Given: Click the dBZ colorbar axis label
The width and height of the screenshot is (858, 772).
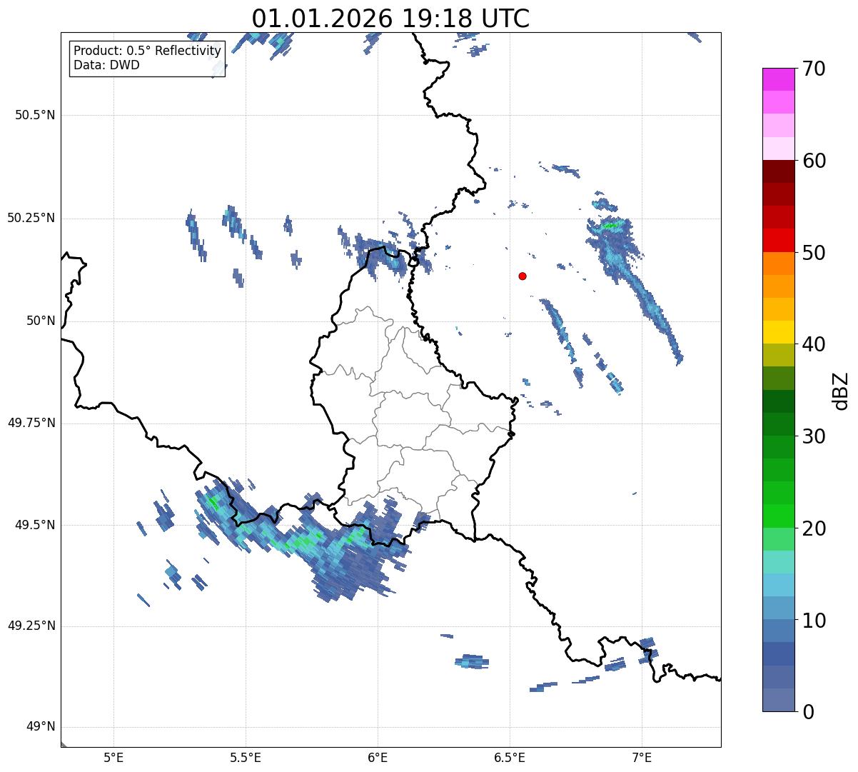Looking at the screenshot, I should (840, 390).
